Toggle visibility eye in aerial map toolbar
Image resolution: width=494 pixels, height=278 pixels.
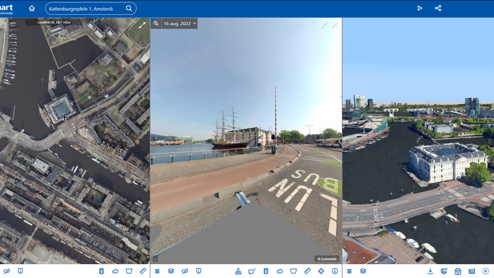(6, 271)
